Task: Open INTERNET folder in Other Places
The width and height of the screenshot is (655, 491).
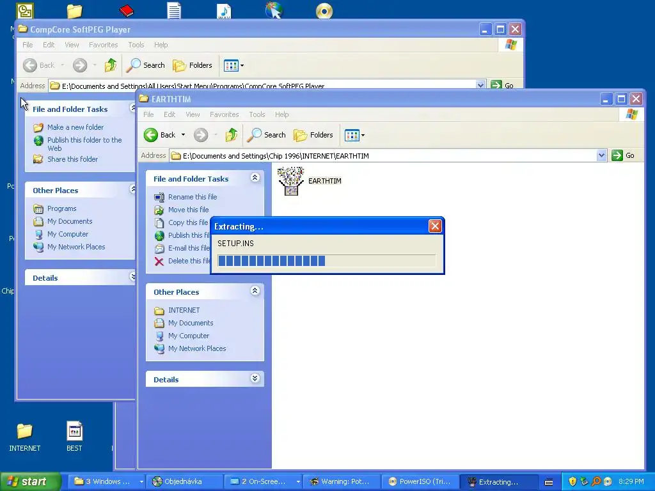Action: pos(184,310)
